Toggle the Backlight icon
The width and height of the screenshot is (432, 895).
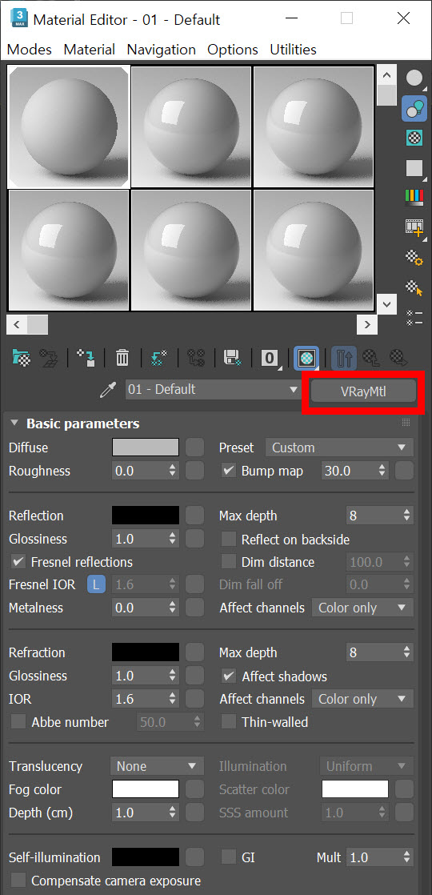414,107
